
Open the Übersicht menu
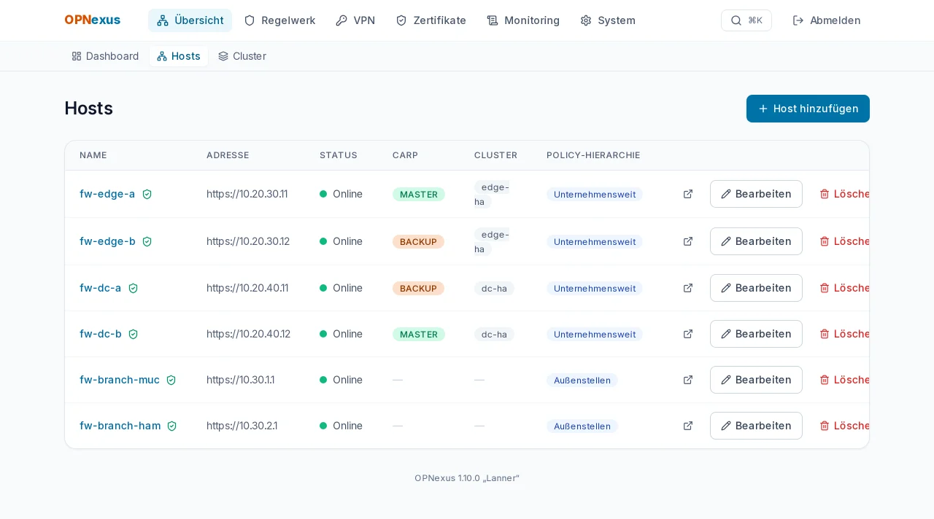tap(190, 20)
